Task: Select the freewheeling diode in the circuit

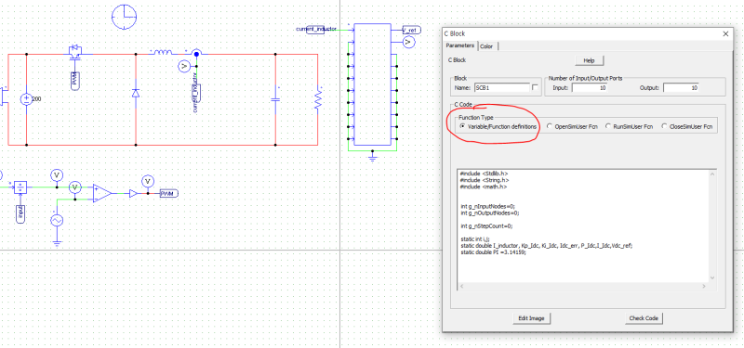Action: [x=136, y=94]
